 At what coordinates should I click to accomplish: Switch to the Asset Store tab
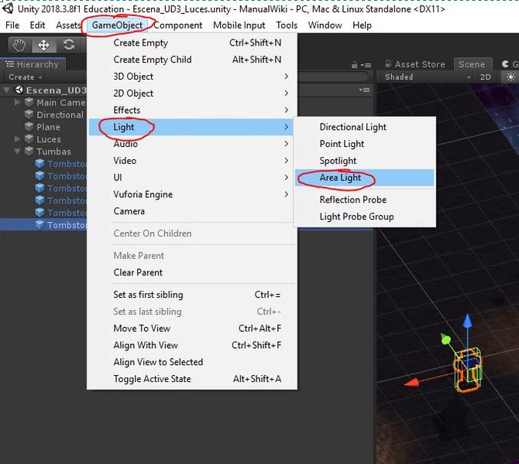pyautogui.click(x=415, y=64)
